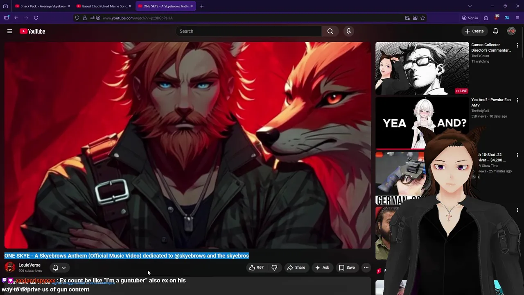This screenshot has height=295, width=524.
Task: Start voice search with the microphone icon
Action: click(x=349, y=31)
